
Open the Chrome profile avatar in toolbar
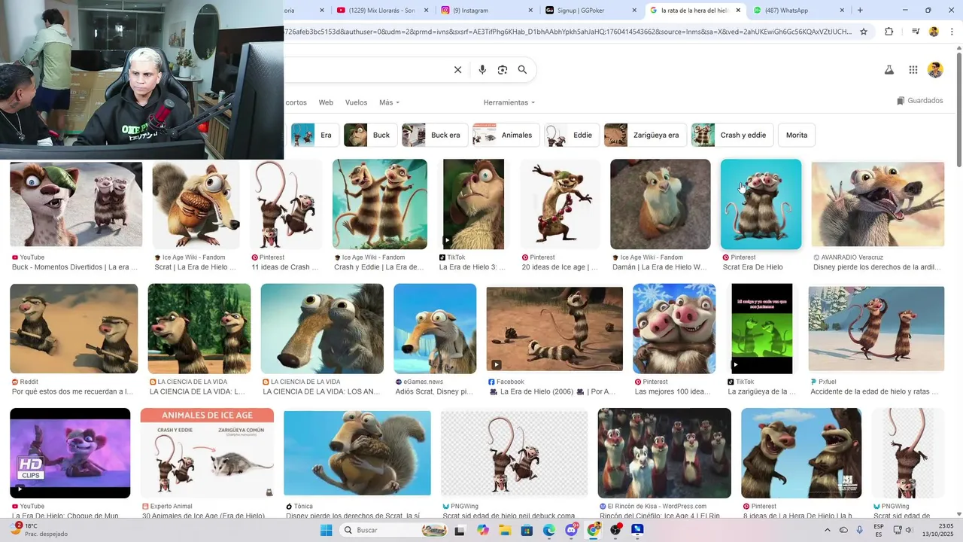934,32
